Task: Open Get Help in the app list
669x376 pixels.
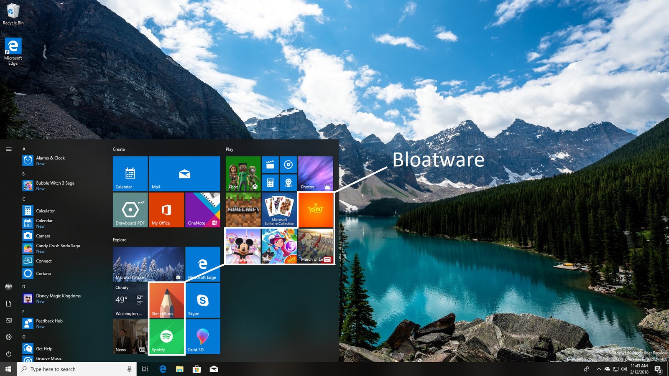Action: (x=63, y=348)
